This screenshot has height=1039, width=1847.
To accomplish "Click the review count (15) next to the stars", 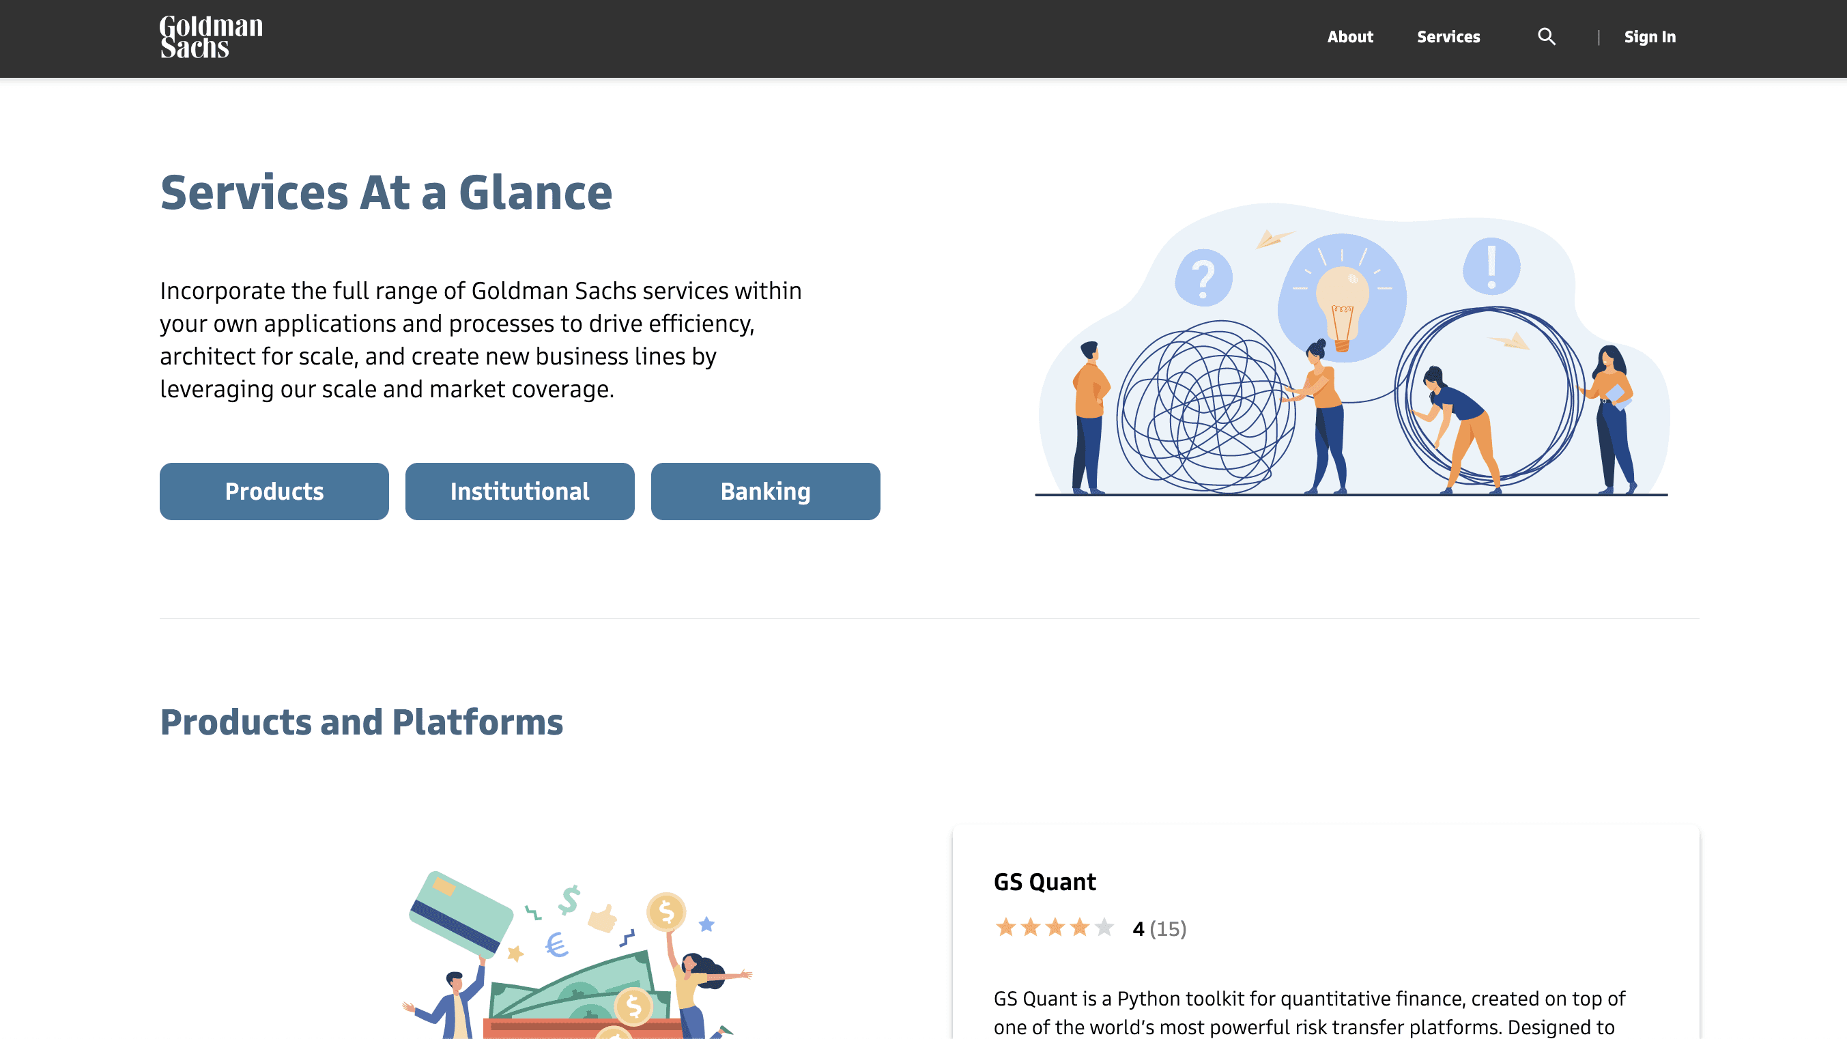I will pos(1168,927).
